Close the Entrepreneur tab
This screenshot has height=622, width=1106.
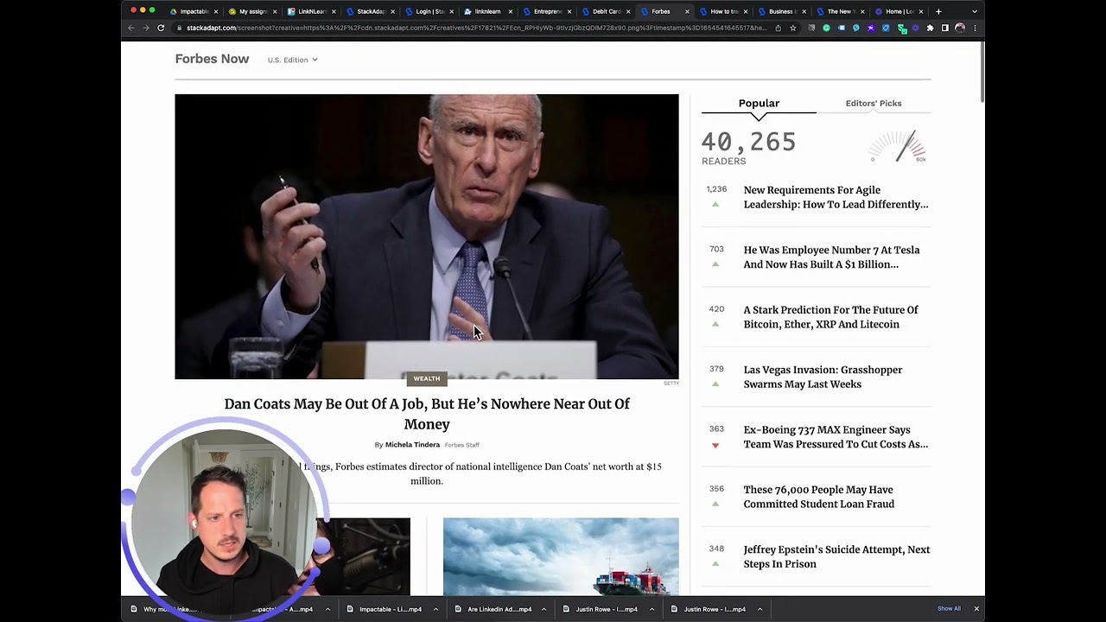[569, 11]
